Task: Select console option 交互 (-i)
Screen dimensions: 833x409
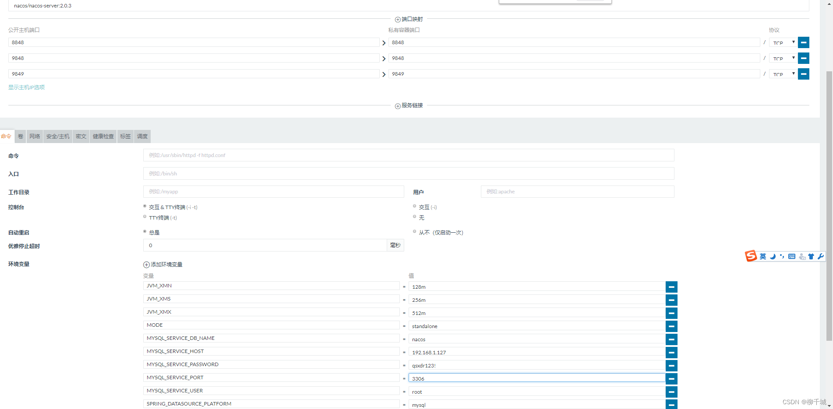Action: click(x=414, y=206)
